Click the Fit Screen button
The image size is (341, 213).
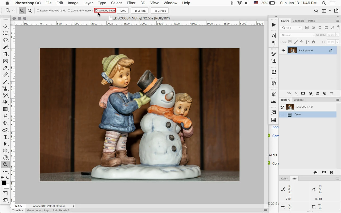[x=140, y=11]
